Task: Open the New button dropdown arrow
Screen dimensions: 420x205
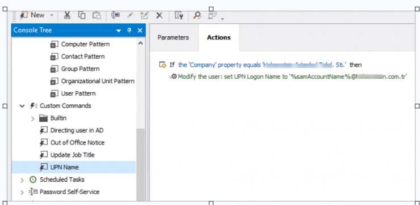Action: [x=52, y=15]
